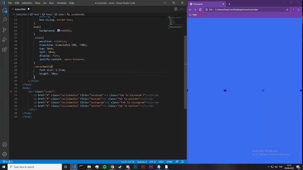Click the errors and warnings status indicator
The height and width of the screenshot is (170, 303).
pyautogui.click(x=8, y=161)
